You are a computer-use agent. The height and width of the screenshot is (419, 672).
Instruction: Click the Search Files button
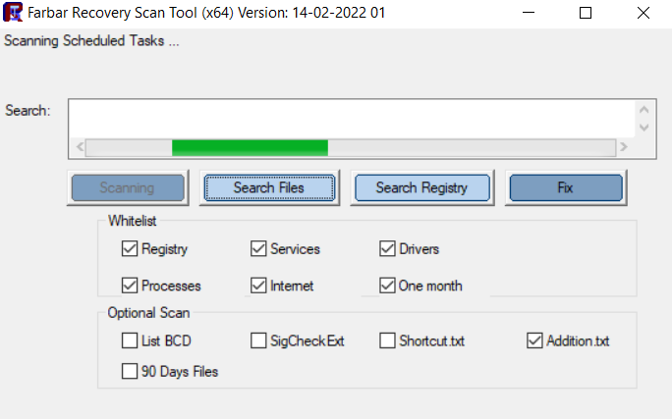269,187
